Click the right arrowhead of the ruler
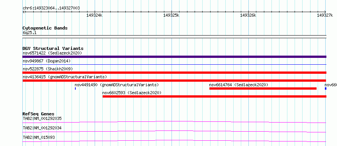The image size is (337, 146). click(325, 12)
